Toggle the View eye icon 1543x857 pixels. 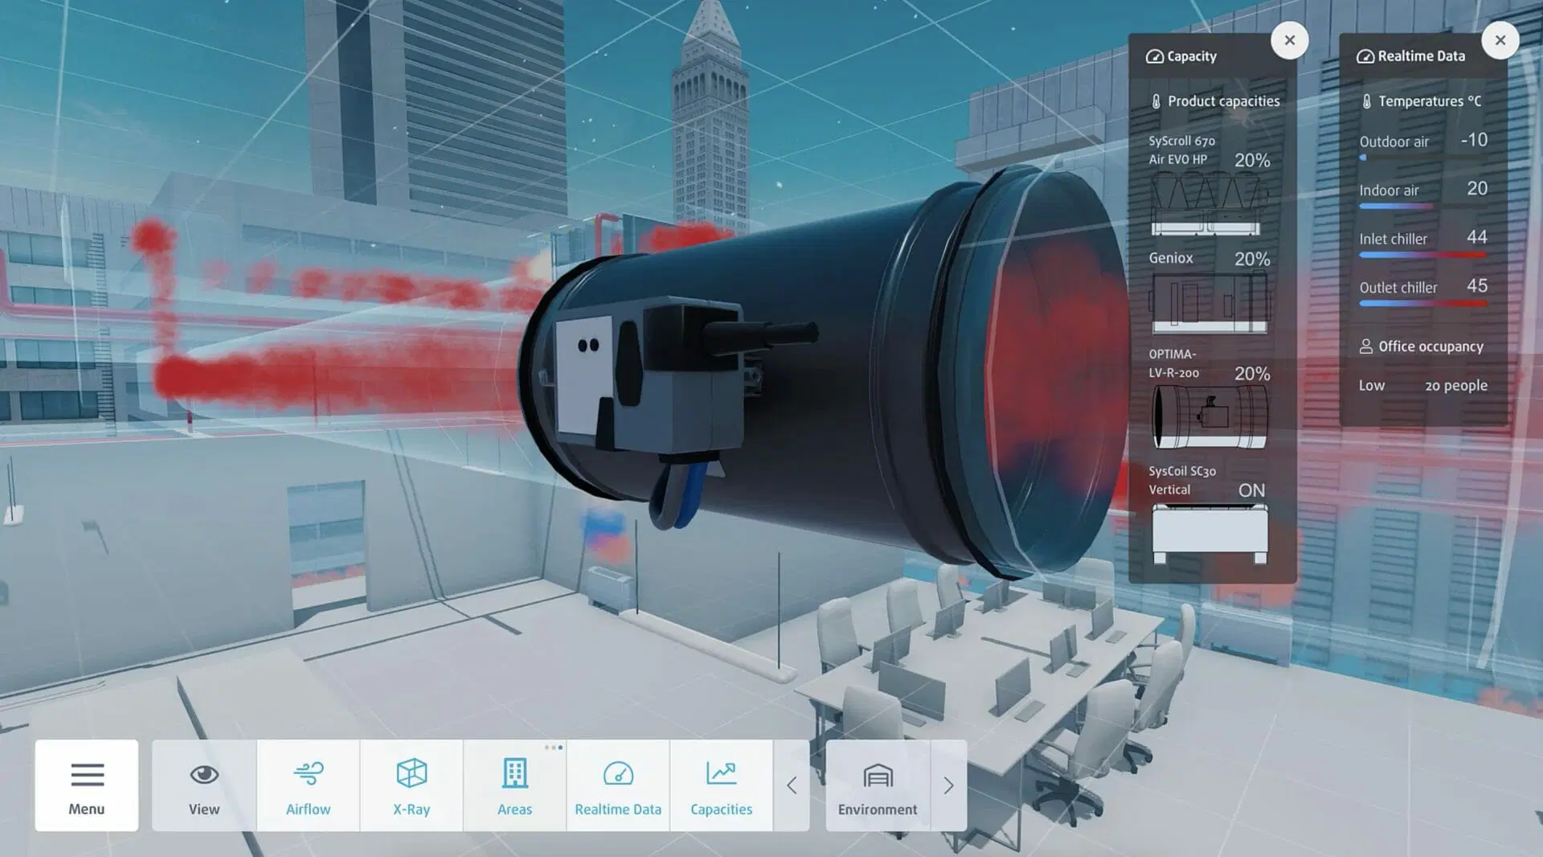204,785
